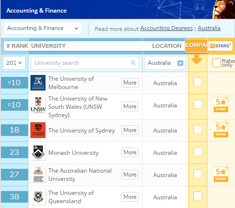
Task: Click the UNSW Sydney logo
Action: [38, 105]
